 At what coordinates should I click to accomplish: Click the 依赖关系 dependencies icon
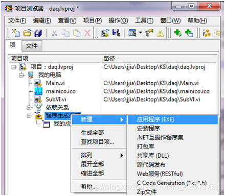click(38, 107)
